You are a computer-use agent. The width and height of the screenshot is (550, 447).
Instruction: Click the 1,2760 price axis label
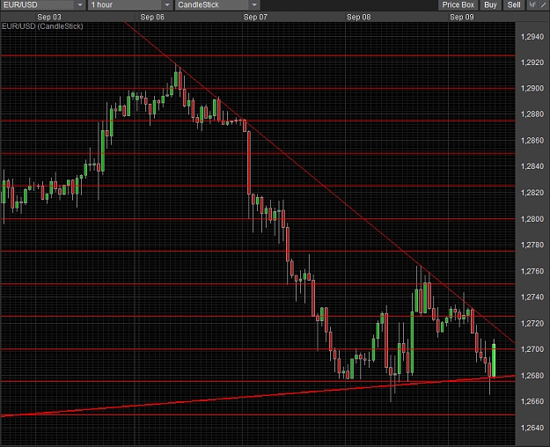coord(532,271)
